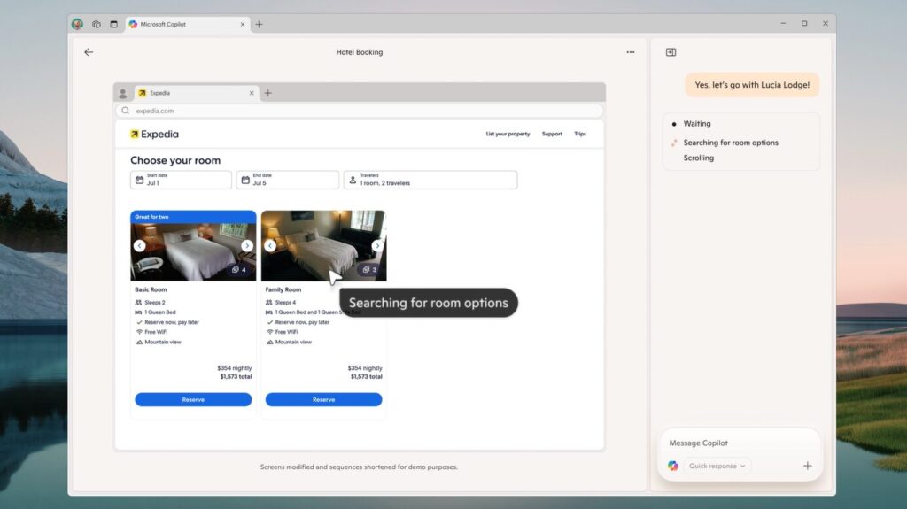
Task: Click the embedded browser profile icon
Action: 122,93
